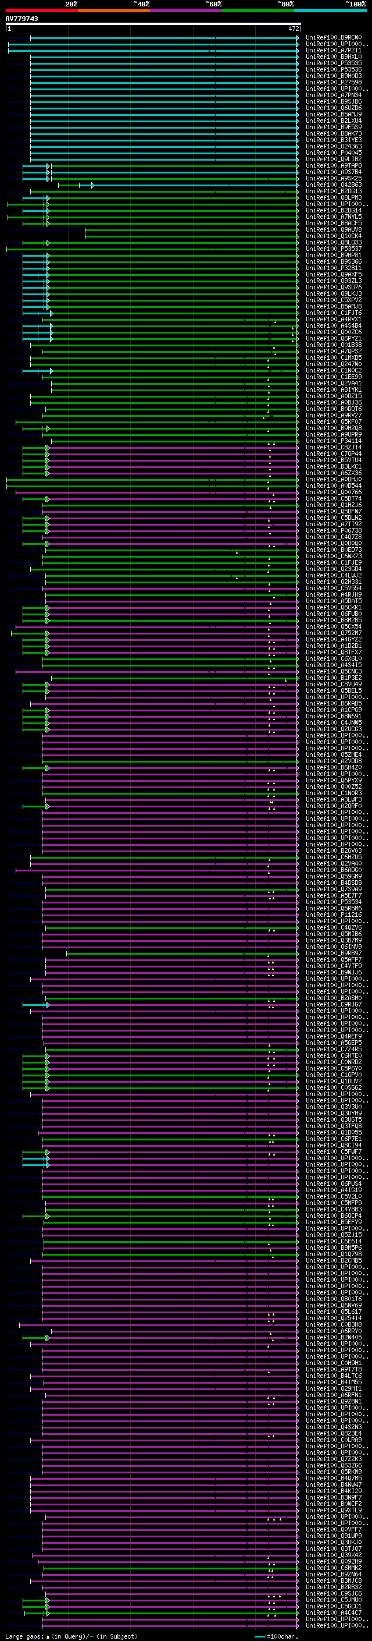Image resolution: width=372 pixels, height=1641 pixels.
Task: Click the UniRef100_B2DG14 entry
Action: 334,210
